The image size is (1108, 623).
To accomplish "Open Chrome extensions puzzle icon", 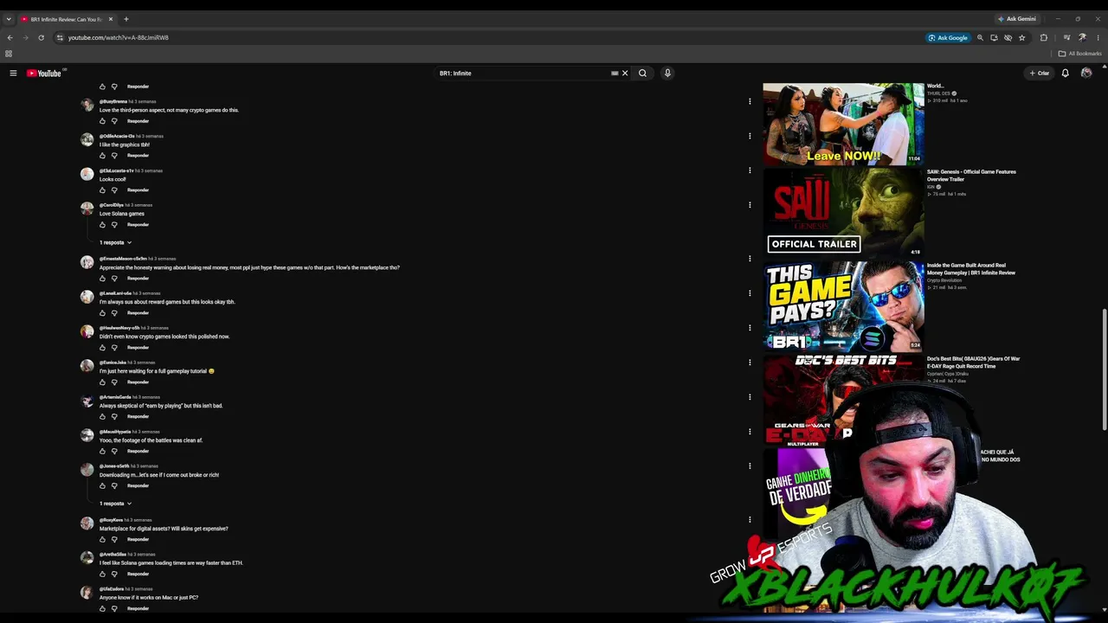I will [x=1043, y=37].
